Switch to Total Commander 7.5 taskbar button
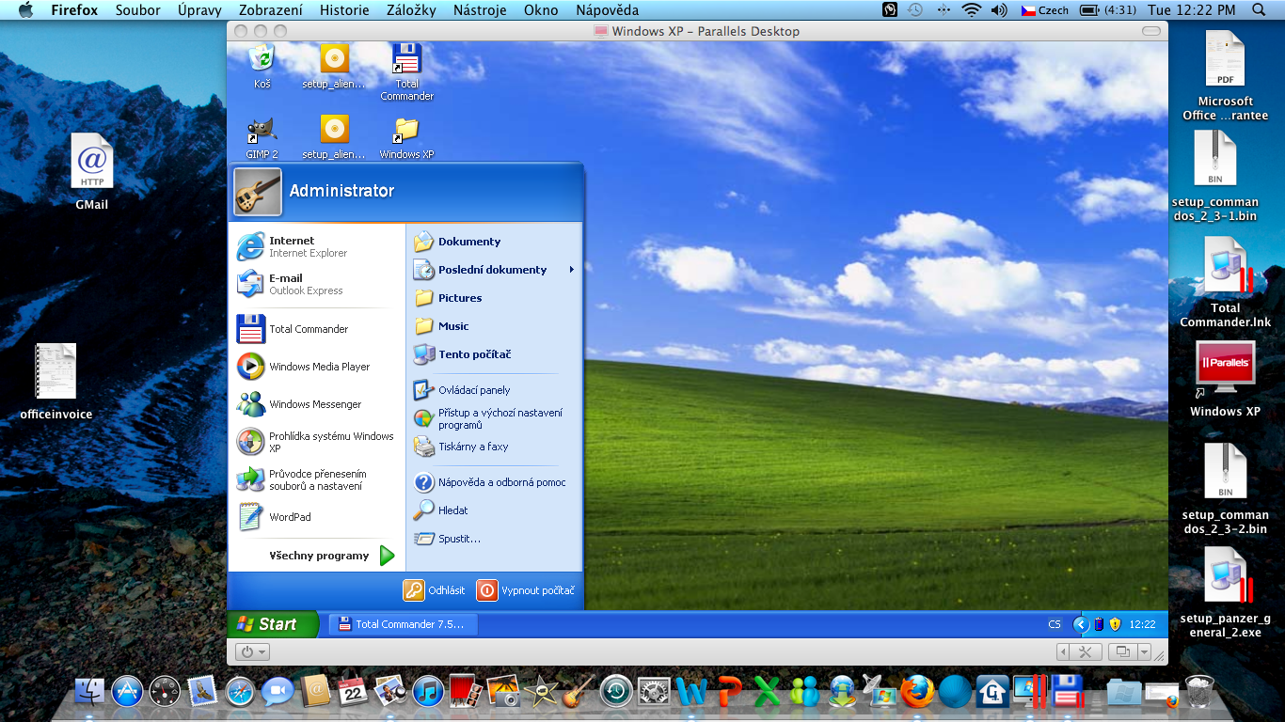The image size is (1285, 722). tap(403, 624)
